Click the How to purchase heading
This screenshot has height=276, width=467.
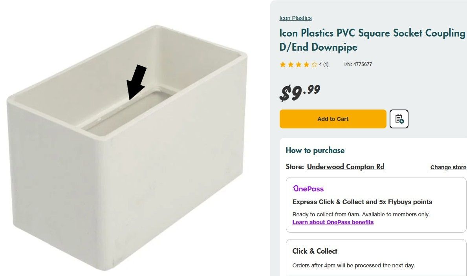tap(315, 150)
